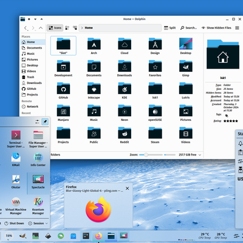Keep Dolphin window above others titlebar arrow
The width and height of the screenshot is (243, 243).
coord(41,19)
